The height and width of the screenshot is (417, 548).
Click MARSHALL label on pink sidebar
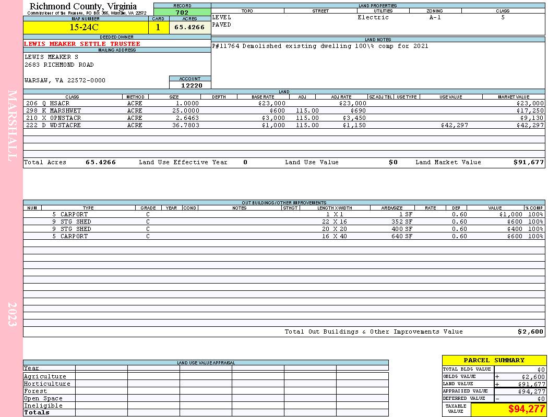click(x=12, y=126)
